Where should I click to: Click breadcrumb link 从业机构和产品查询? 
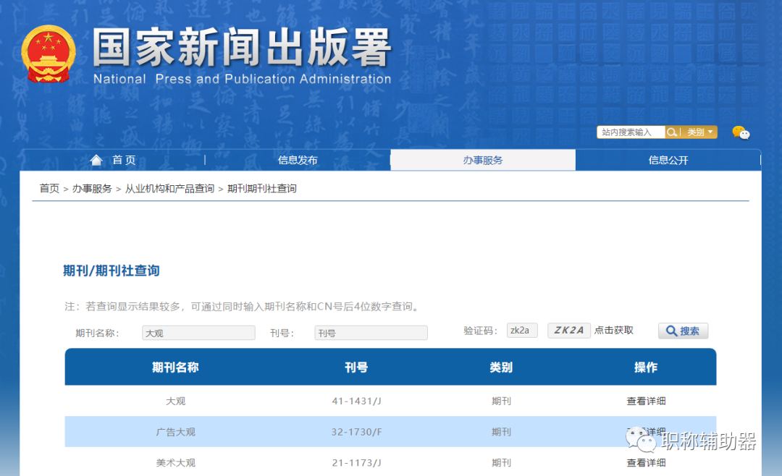169,188
